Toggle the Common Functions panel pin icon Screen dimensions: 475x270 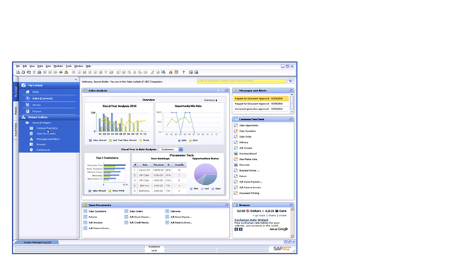(x=291, y=119)
